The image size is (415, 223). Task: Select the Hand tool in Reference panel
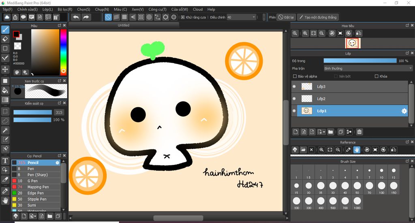pos(357,150)
